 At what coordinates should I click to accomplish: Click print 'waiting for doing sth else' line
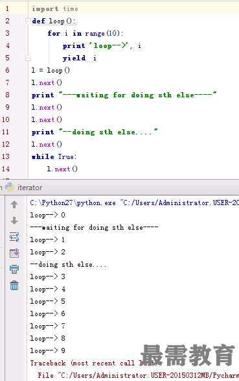point(124,95)
